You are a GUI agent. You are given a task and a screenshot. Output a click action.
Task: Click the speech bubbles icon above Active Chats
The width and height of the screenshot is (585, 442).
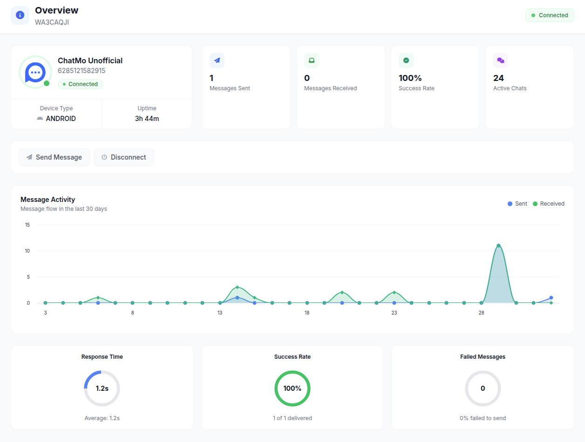(x=501, y=60)
